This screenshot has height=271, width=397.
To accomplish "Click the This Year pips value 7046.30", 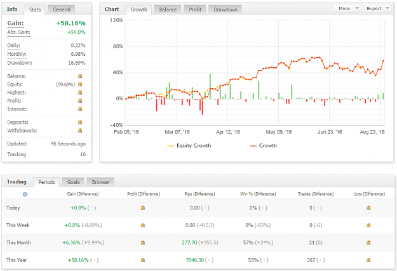I will pos(195,260).
